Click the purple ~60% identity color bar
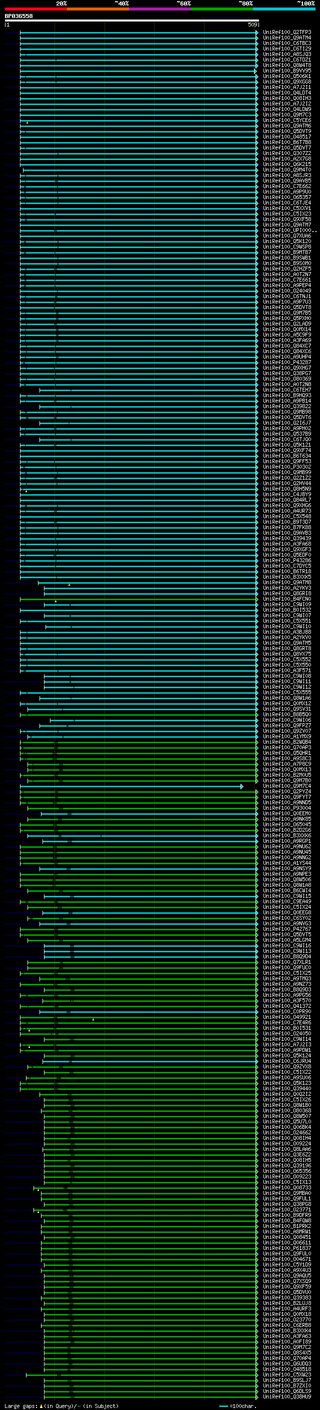The width and height of the screenshot is (320, 1410). click(x=159, y=9)
